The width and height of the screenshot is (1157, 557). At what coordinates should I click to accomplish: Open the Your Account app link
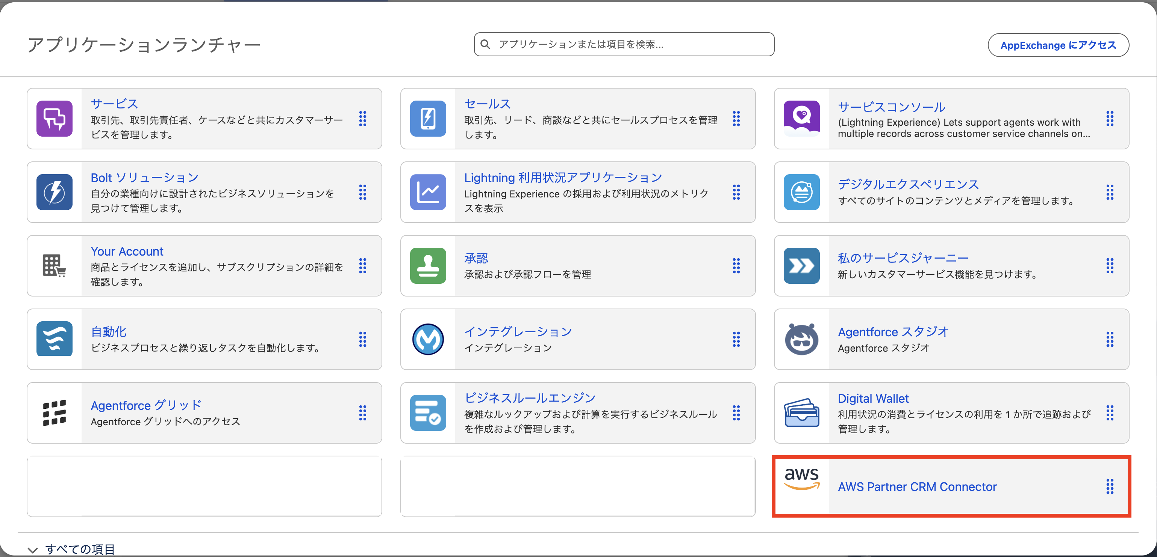(x=127, y=251)
